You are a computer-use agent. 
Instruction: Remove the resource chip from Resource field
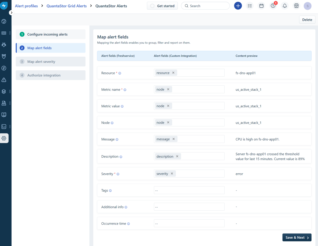pos(173,73)
